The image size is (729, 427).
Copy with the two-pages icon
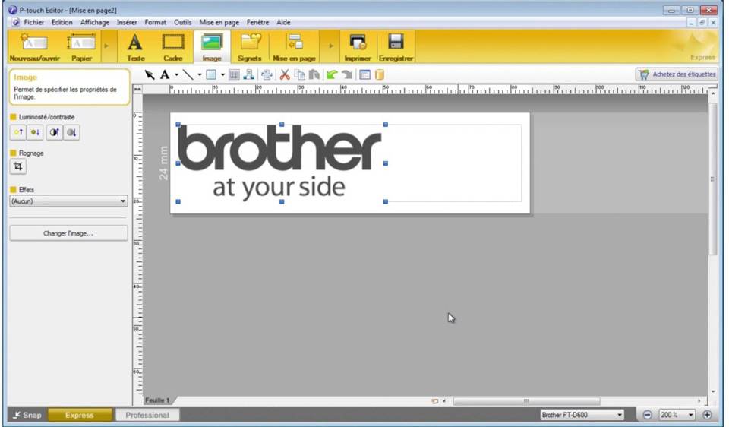pyautogui.click(x=300, y=75)
